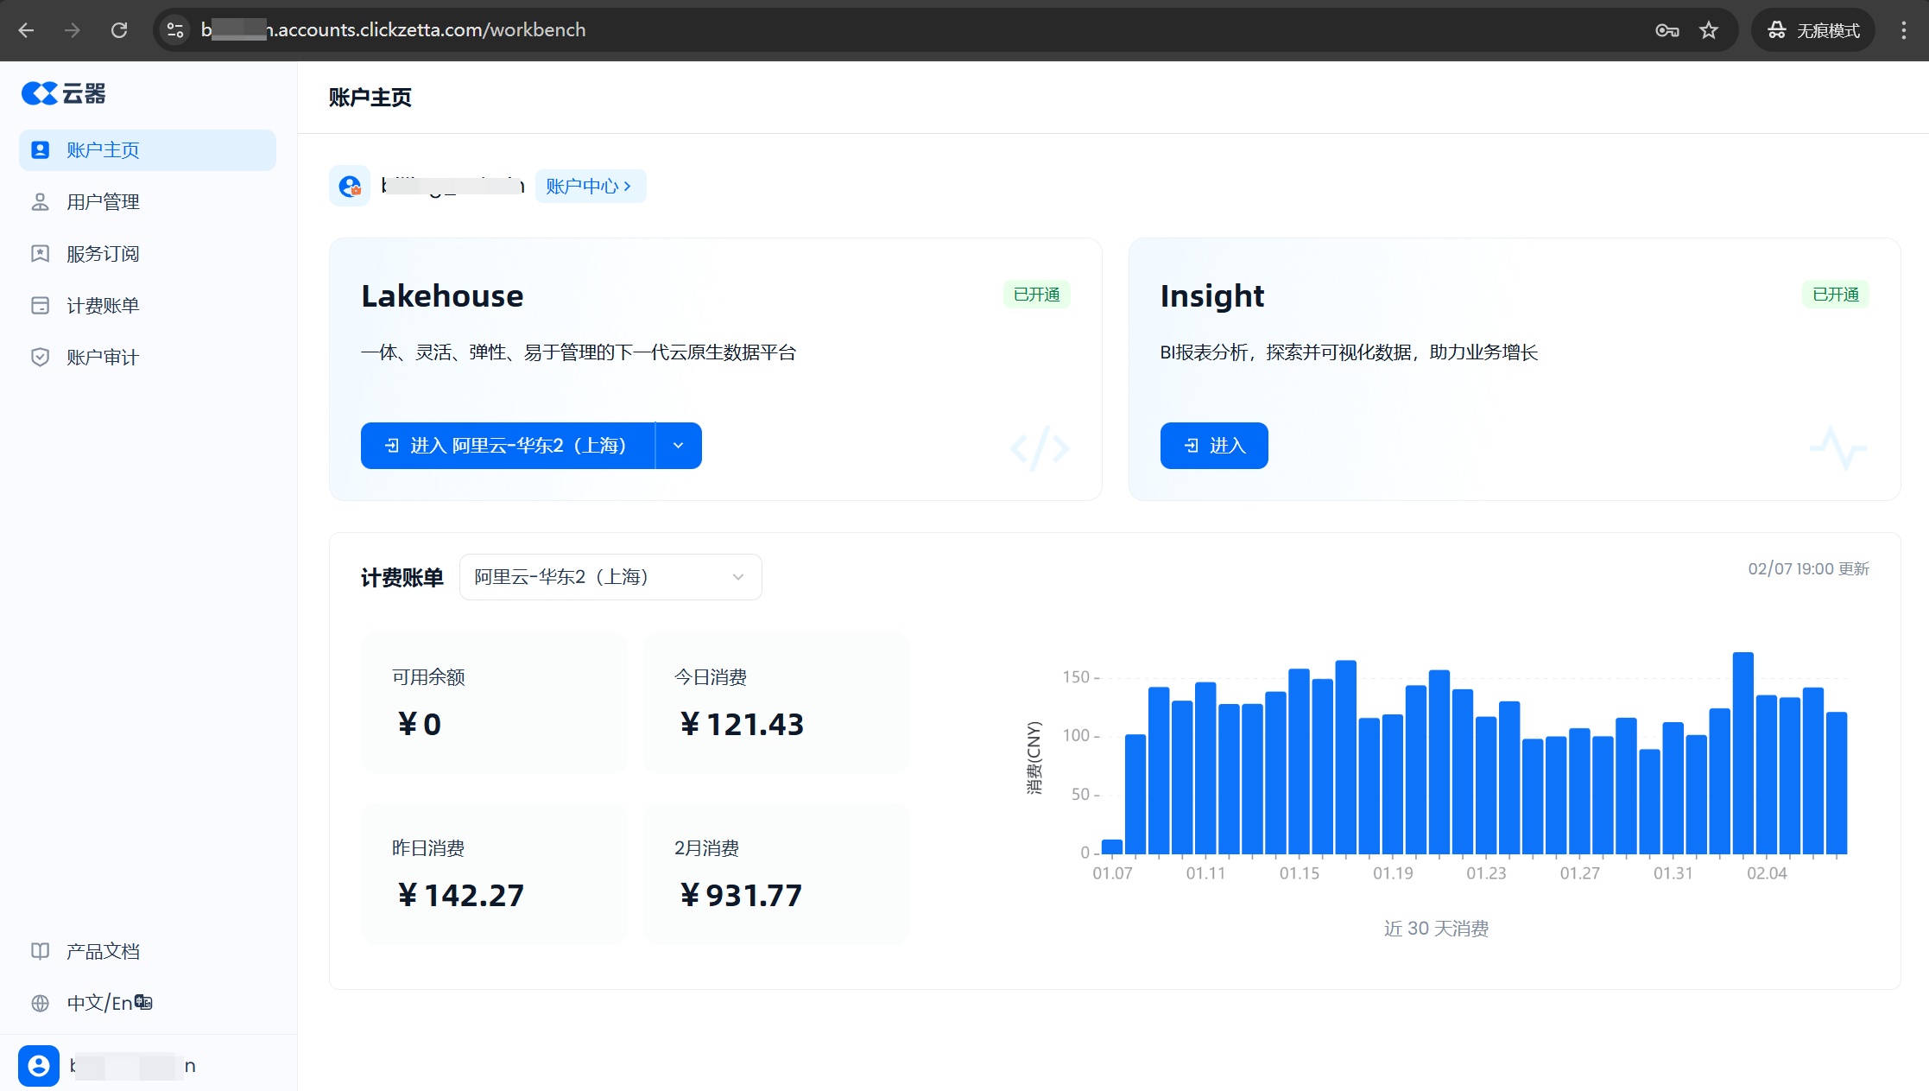Open 产品文档 link in the sidebar

[103, 951]
